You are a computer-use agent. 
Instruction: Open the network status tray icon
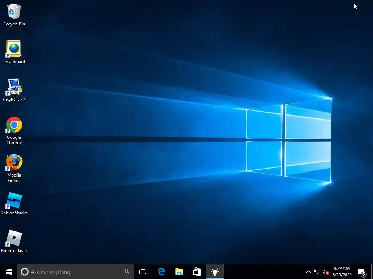point(317,272)
